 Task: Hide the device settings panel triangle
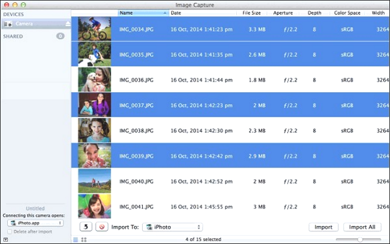(6, 240)
